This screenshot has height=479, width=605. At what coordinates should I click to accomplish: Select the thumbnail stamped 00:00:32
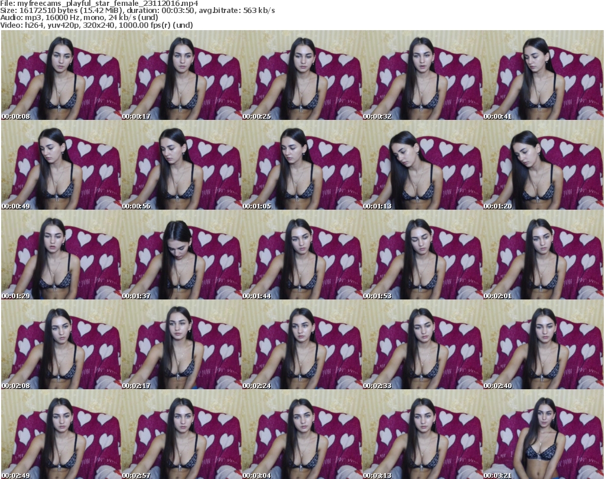[x=422, y=75]
